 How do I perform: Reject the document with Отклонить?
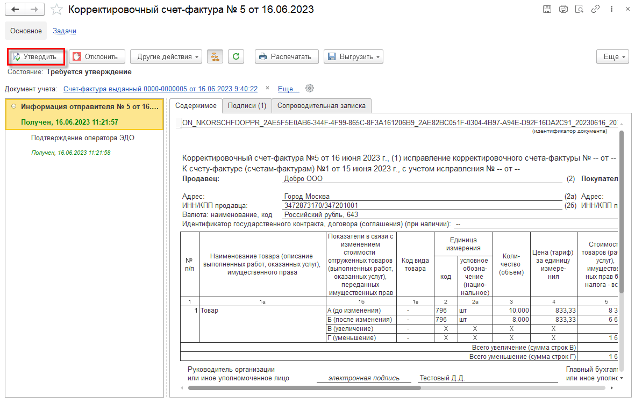[x=97, y=56]
